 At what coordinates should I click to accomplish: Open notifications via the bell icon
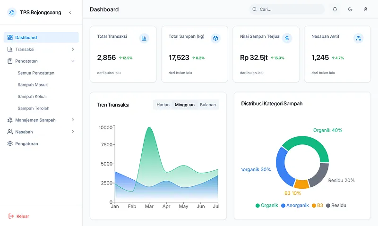pyautogui.click(x=335, y=9)
